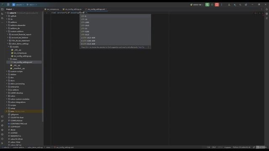Click the Next Tip link in completion popup

coord(141,47)
